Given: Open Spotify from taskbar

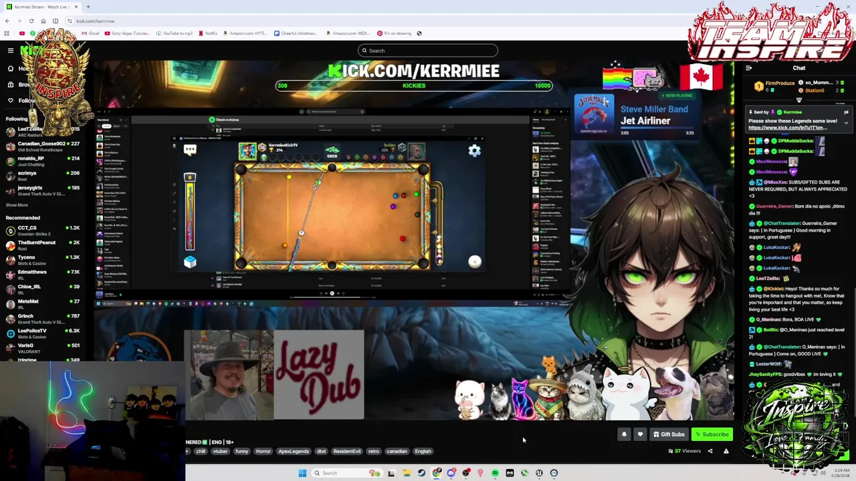Looking at the screenshot, I should [495, 473].
